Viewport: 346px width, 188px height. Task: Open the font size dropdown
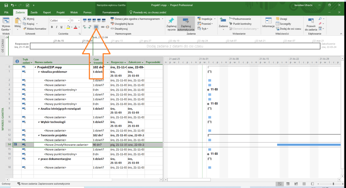(x=78, y=21)
